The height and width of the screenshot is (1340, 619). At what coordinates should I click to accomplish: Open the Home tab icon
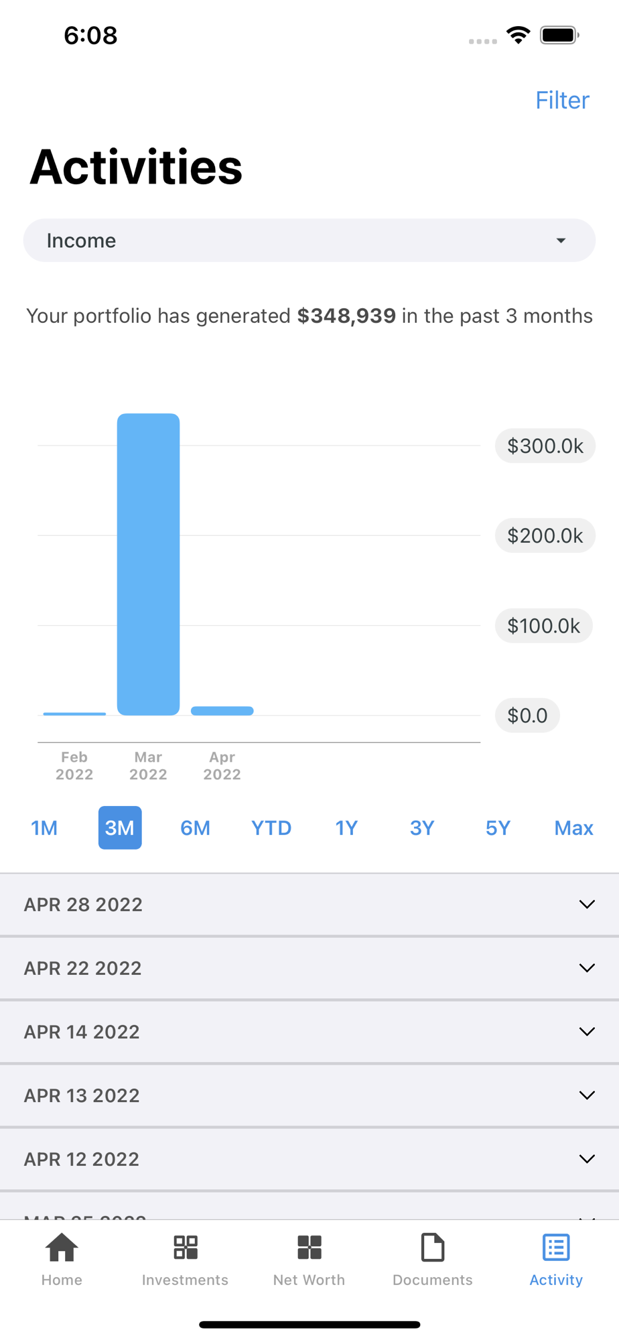pyautogui.click(x=62, y=1248)
